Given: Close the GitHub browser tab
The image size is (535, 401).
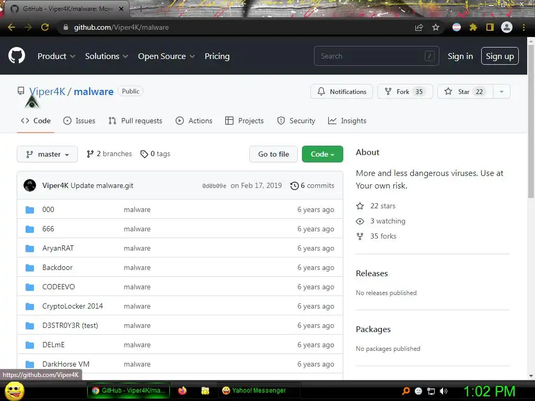Looking at the screenshot, I should (121, 9).
